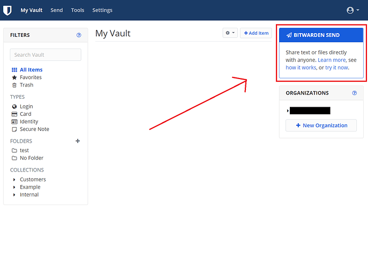
Task: Open the how it works link
Action: [301, 68]
